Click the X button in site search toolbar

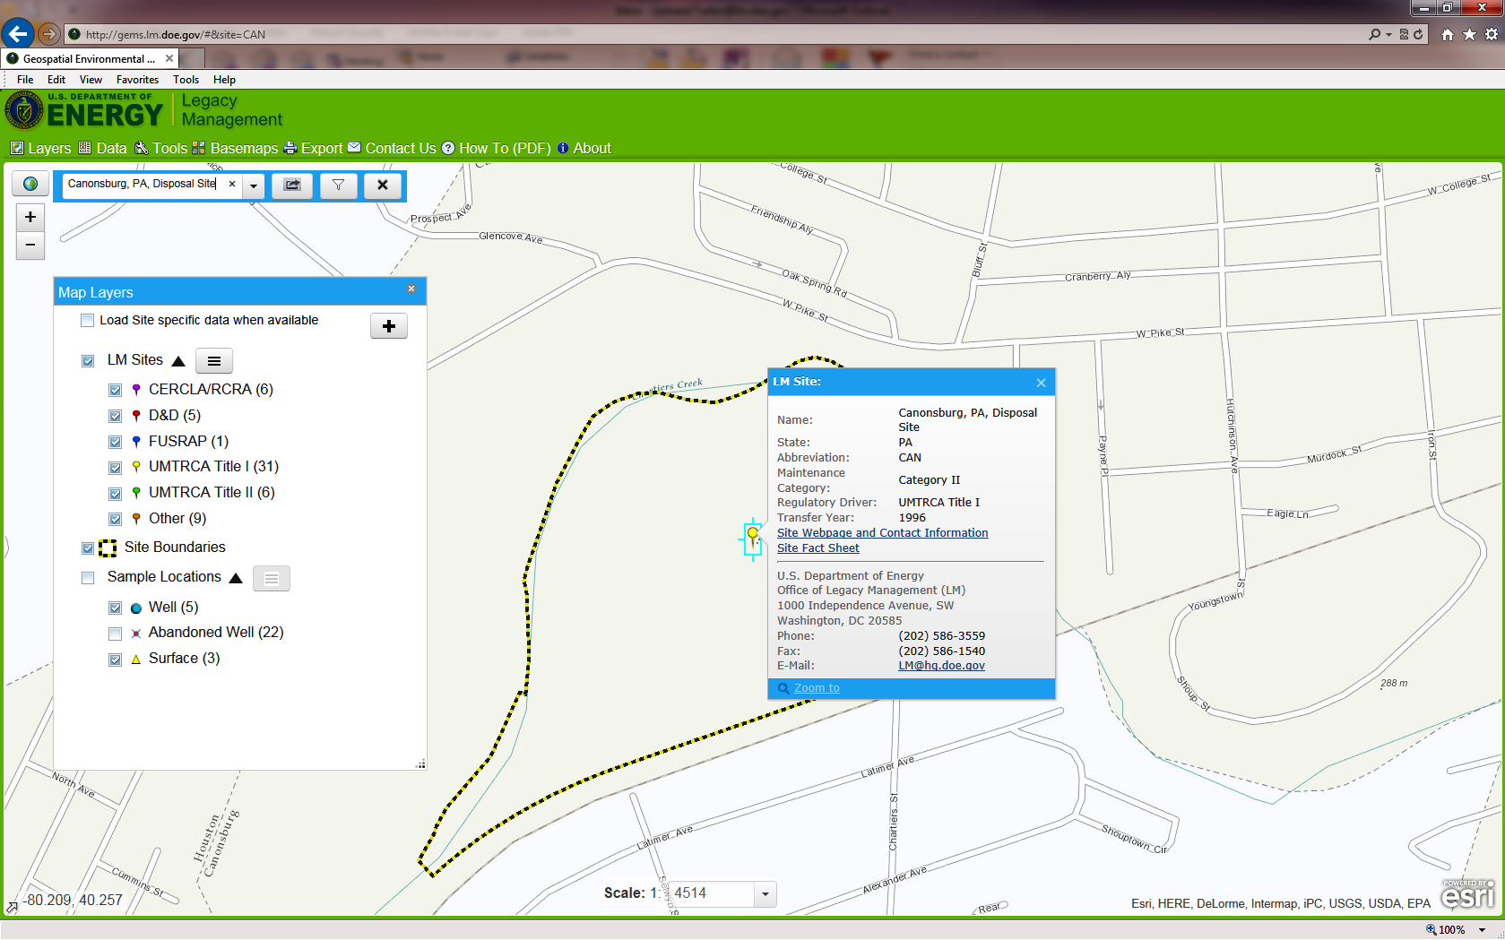(x=383, y=185)
